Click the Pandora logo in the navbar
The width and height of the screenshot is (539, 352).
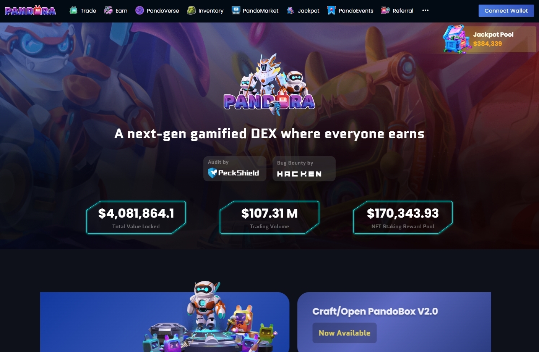(x=30, y=11)
